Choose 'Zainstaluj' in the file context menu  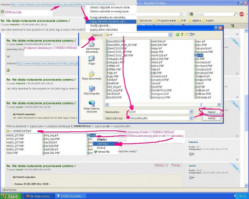(106, 144)
